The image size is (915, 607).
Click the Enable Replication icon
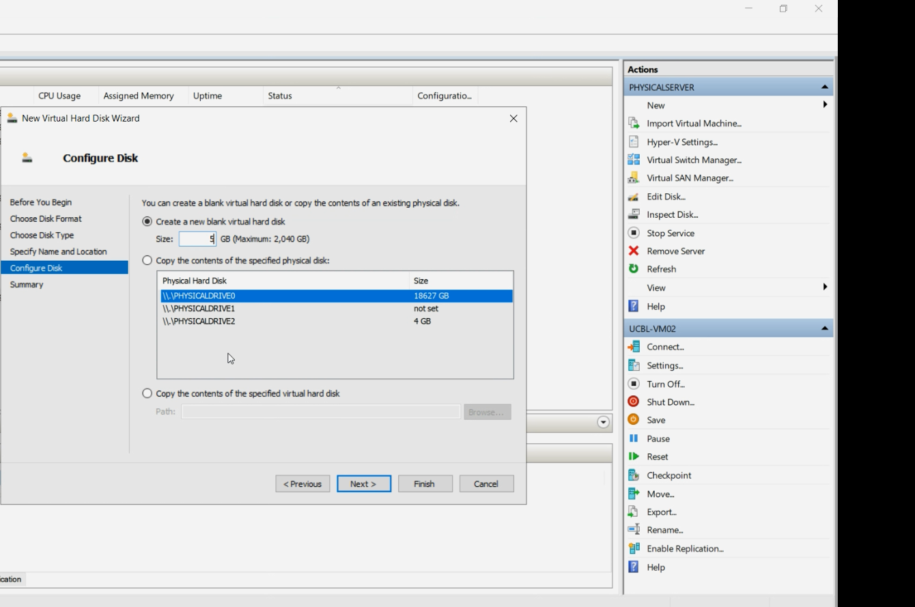tap(634, 548)
